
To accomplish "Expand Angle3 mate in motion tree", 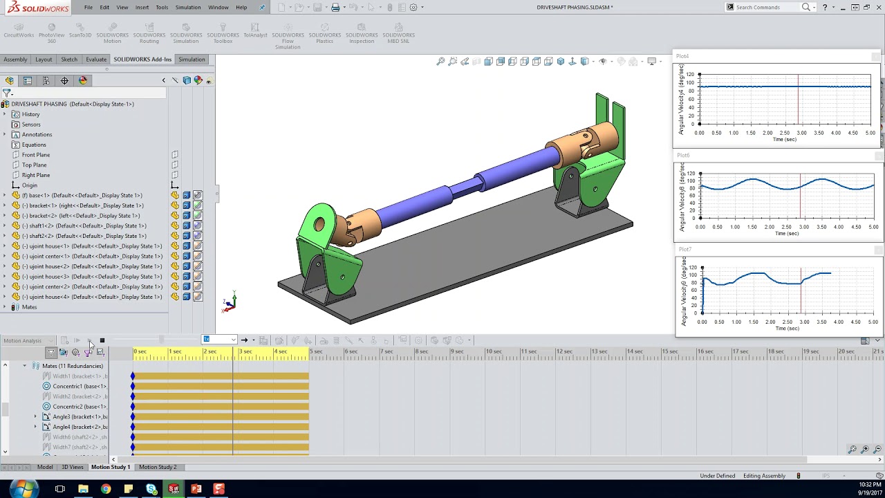I will (x=36, y=416).
